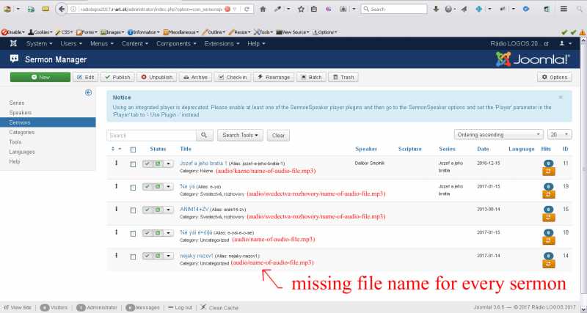Viewport: 587px width, 313px height.
Task: Open the list limit dropdown showing 20
Action: 561,135
